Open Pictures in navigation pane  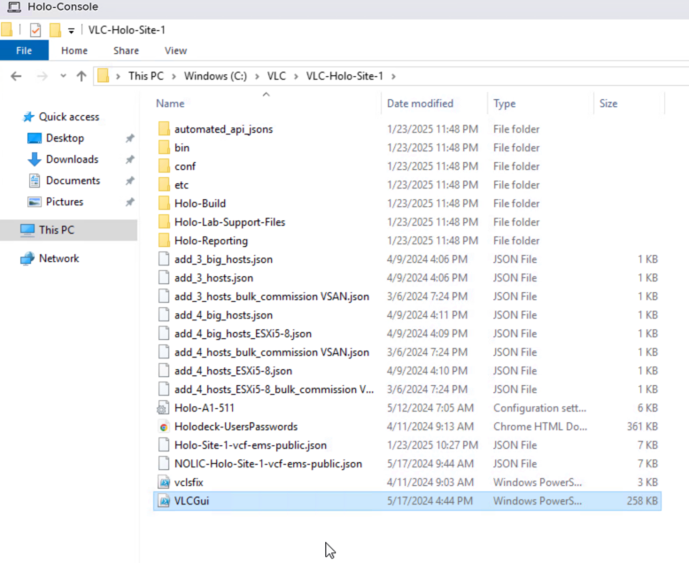click(x=65, y=202)
